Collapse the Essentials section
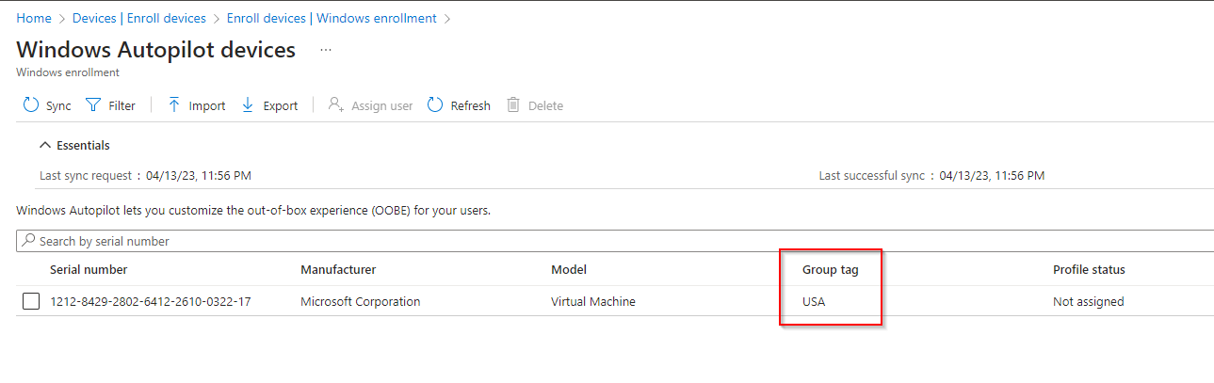This screenshot has height=383, width=1214. 44,146
